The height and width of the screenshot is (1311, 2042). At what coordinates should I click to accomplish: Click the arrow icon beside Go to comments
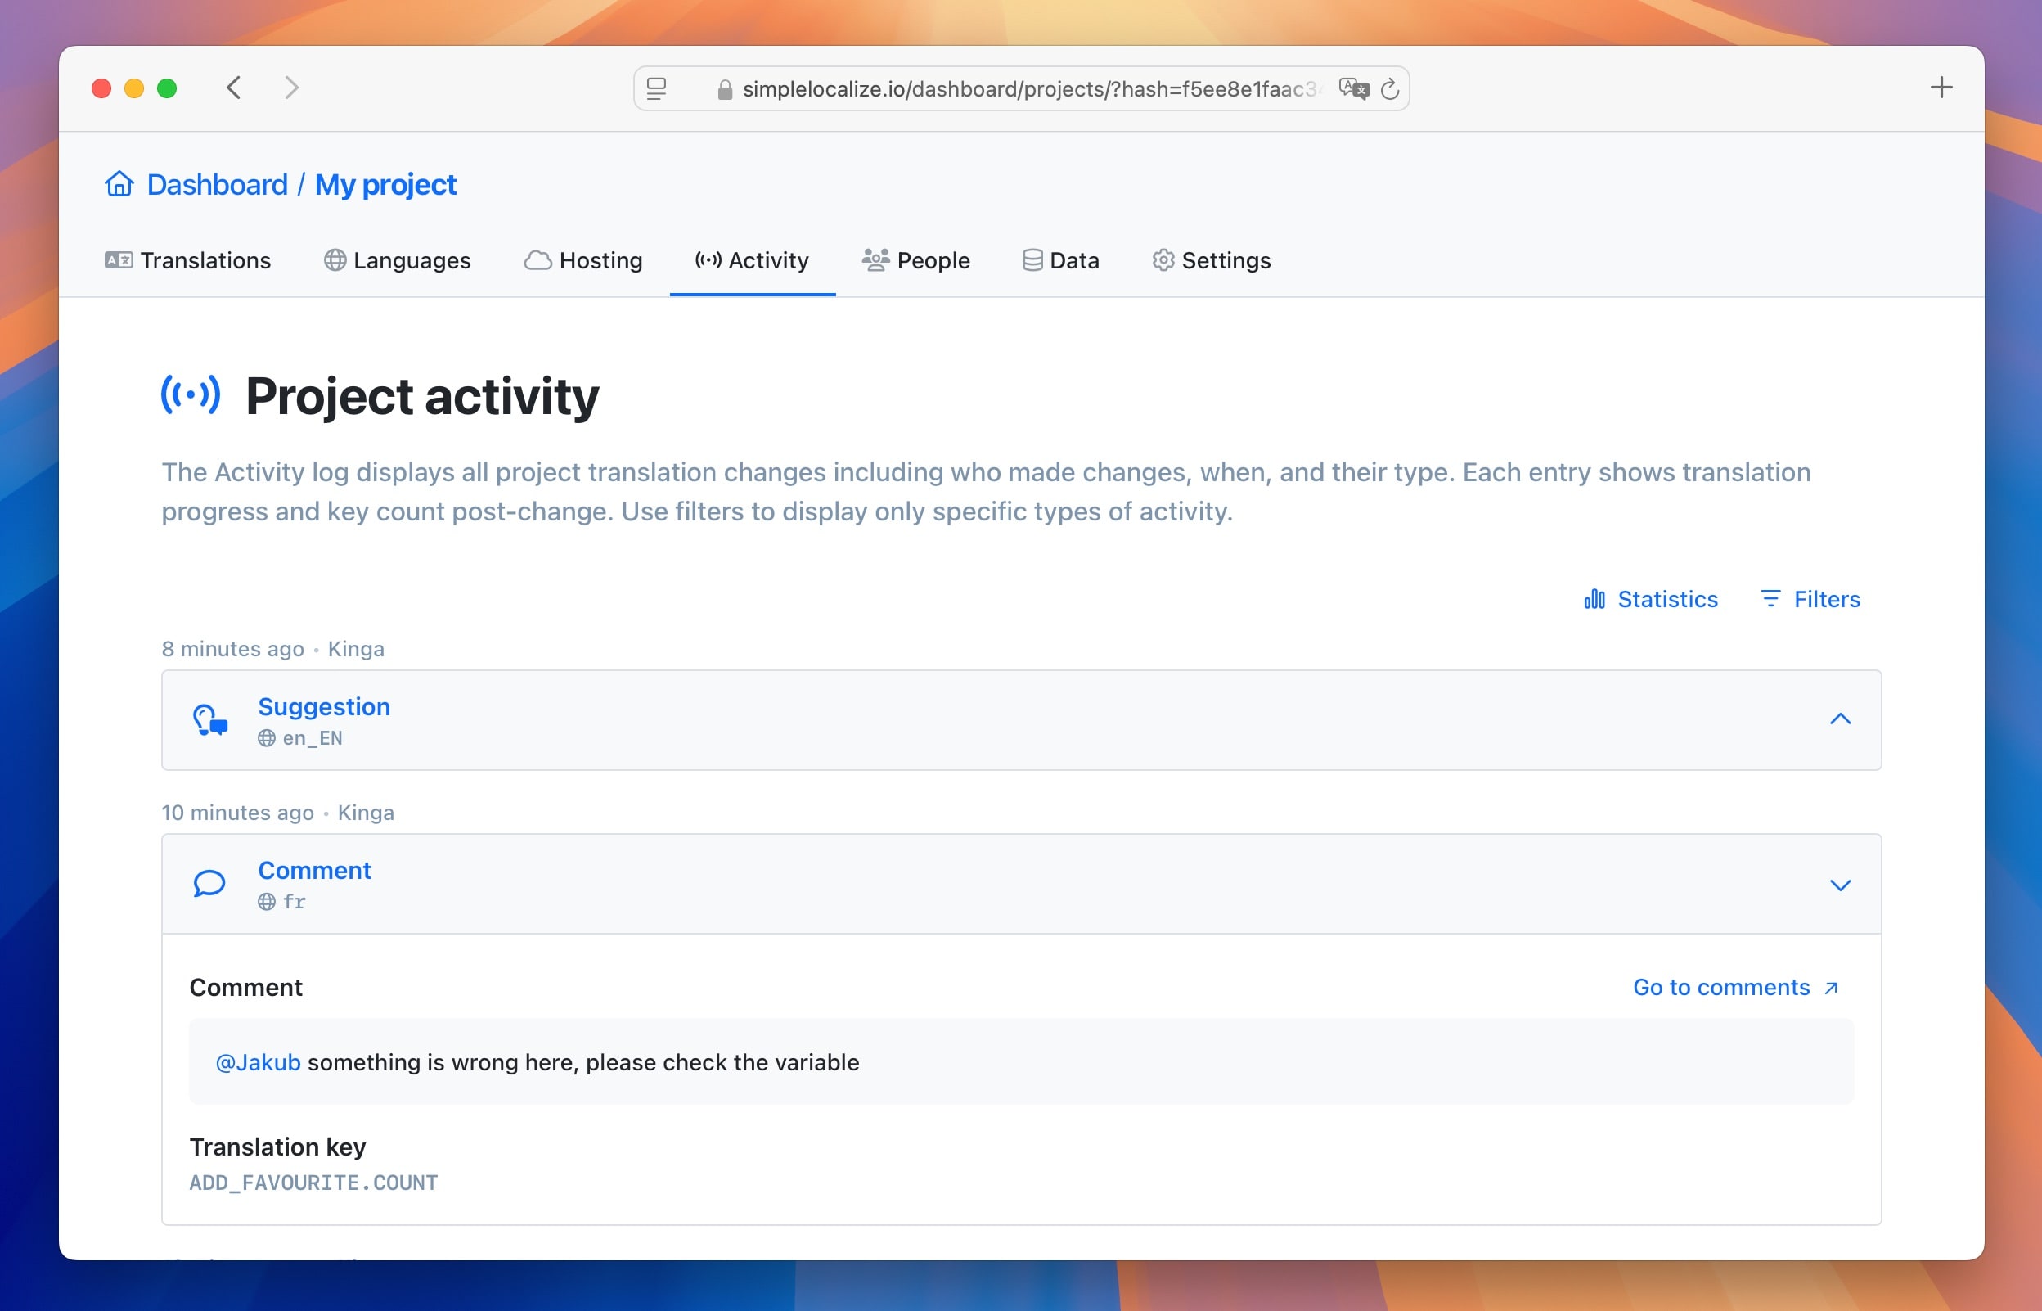1831,988
